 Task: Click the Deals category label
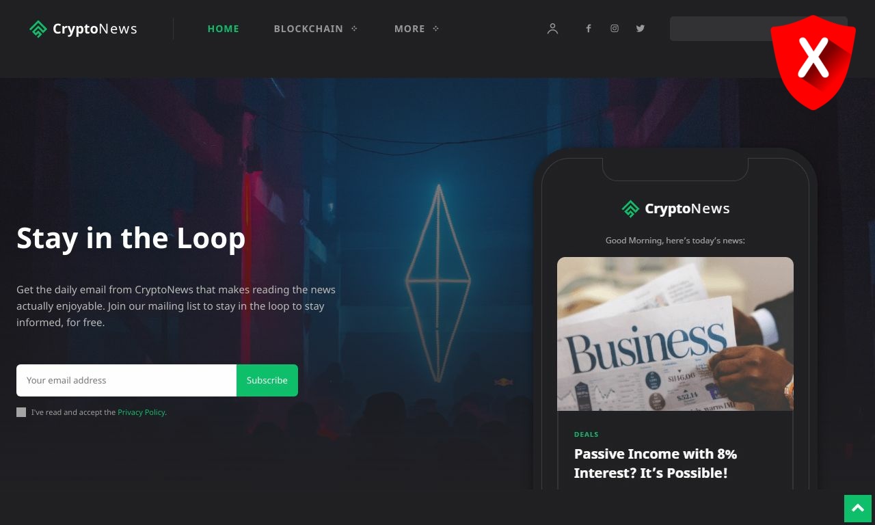click(586, 435)
